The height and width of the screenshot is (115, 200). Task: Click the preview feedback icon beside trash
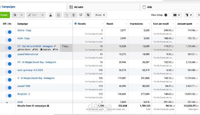(81, 15)
